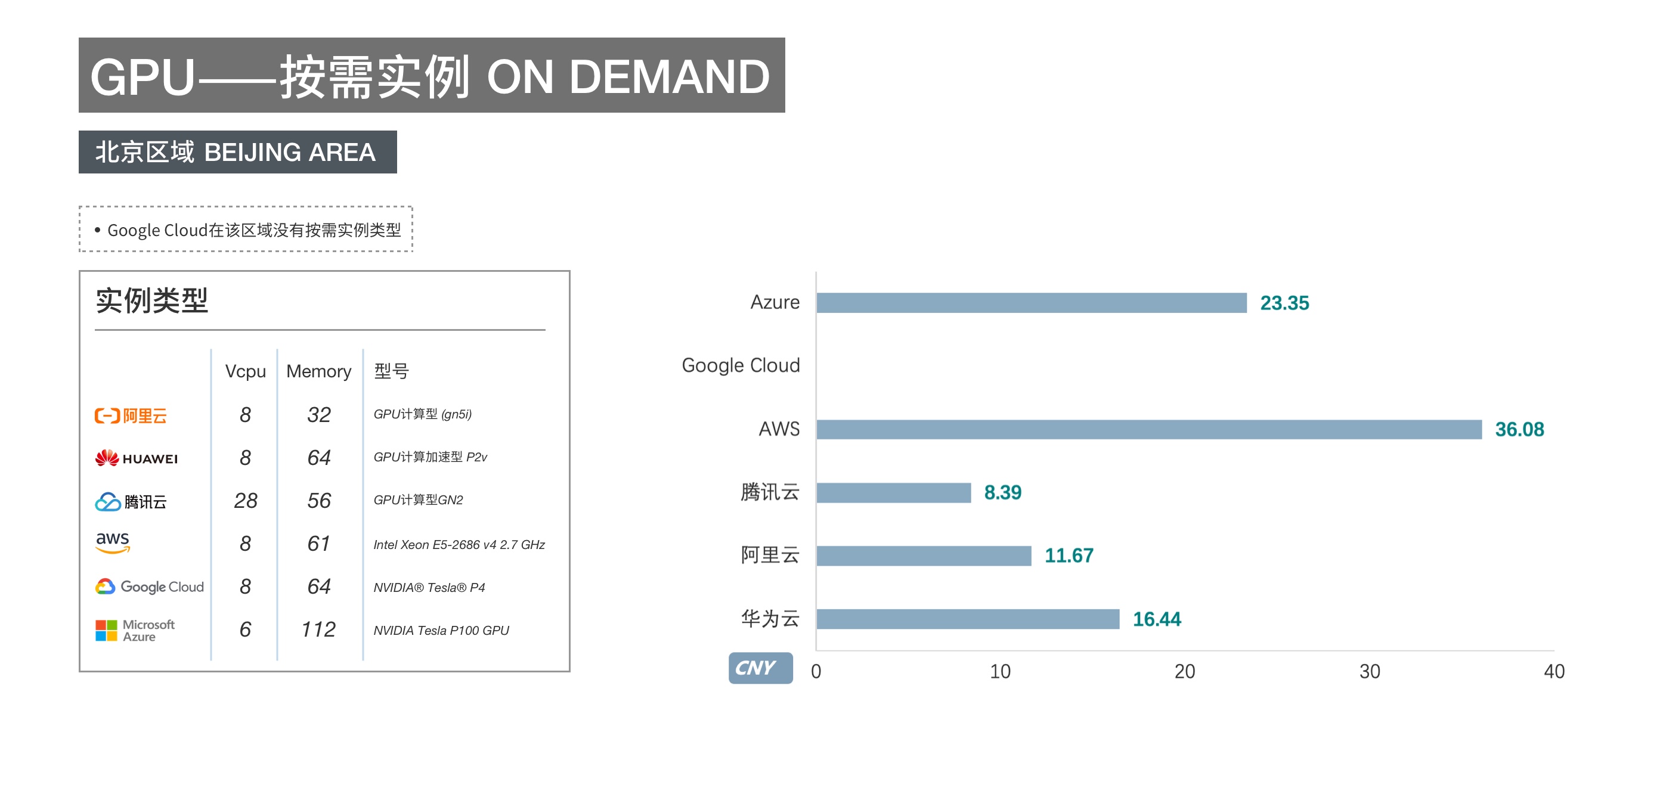Click the BEIJING AREA subtitle banner

237,152
